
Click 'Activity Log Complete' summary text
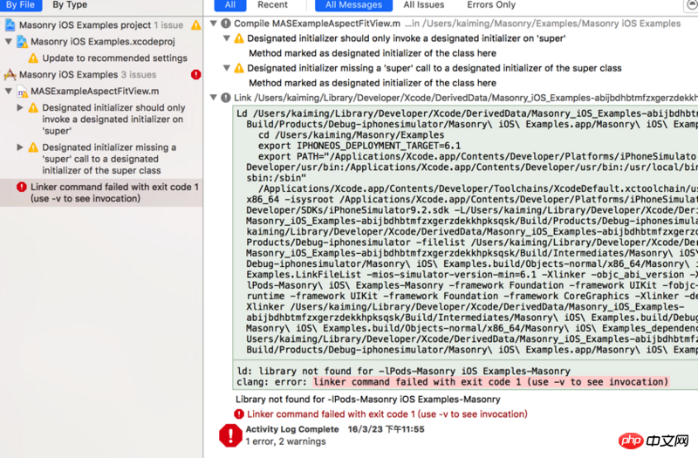[x=292, y=429]
